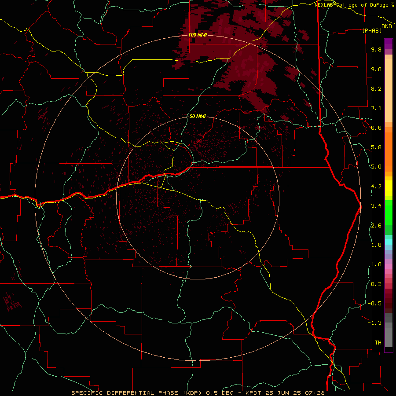Click the [PHAS] legend unit label
Screen dimensions: 396x396
click(x=372, y=30)
